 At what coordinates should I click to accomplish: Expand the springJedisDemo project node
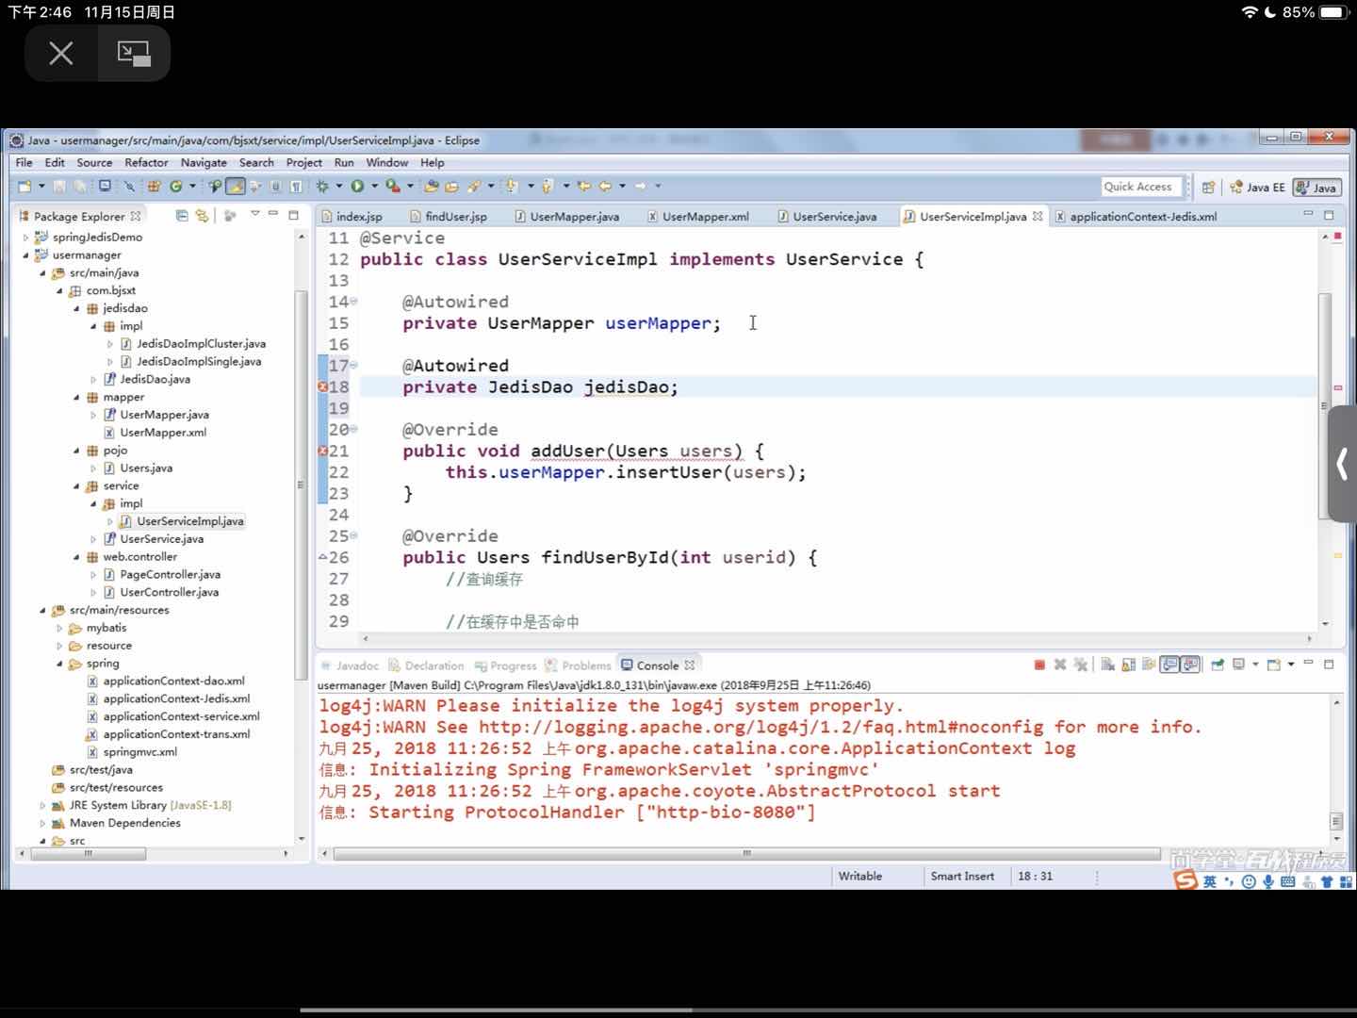pyautogui.click(x=25, y=238)
